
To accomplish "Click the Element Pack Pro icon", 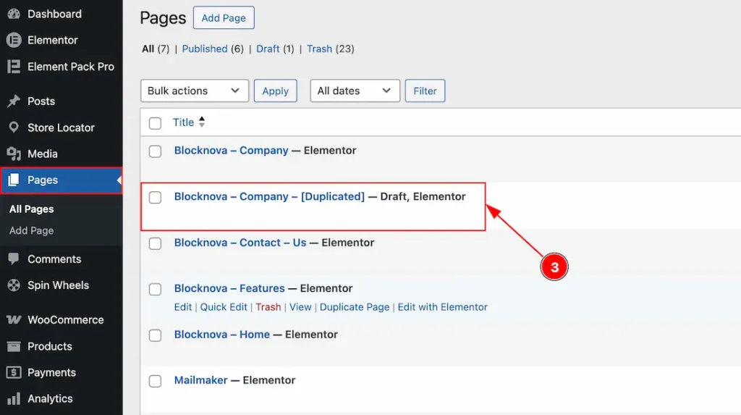I will pyautogui.click(x=13, y=67).
